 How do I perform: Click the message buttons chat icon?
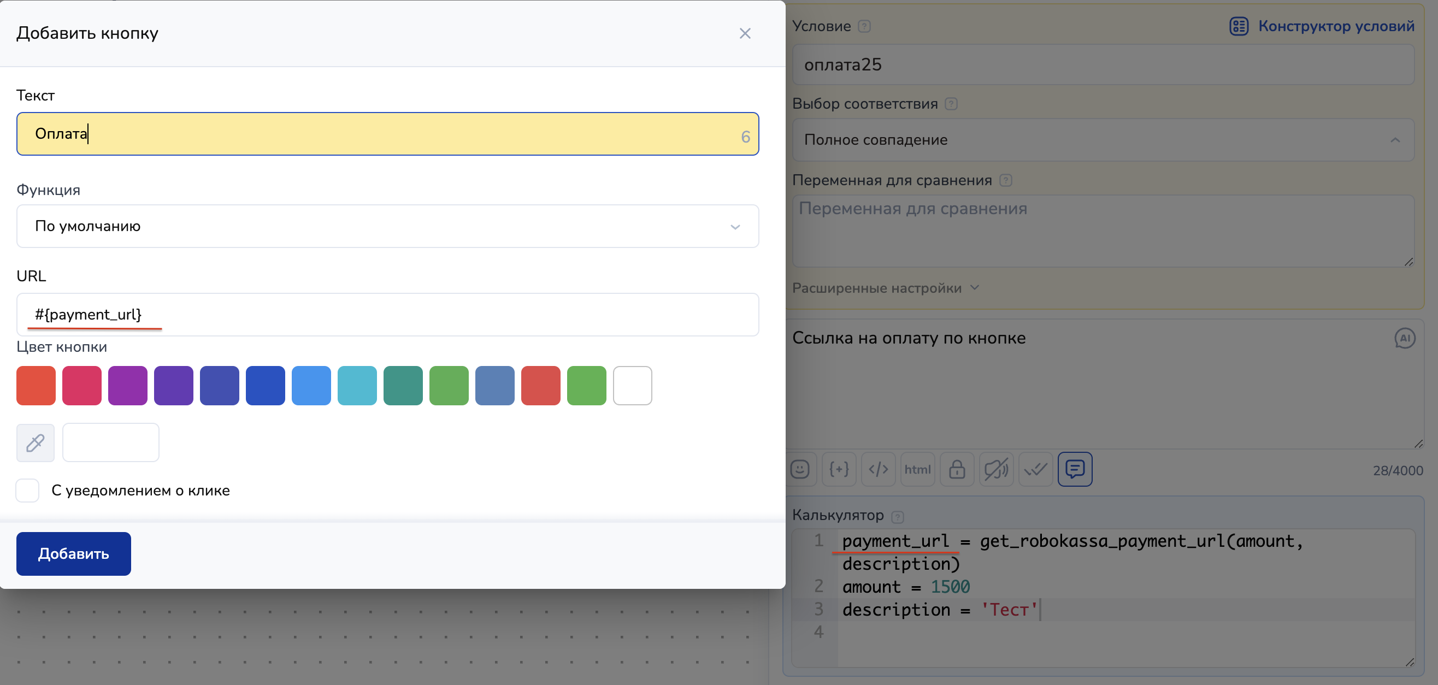[1075, 469]
